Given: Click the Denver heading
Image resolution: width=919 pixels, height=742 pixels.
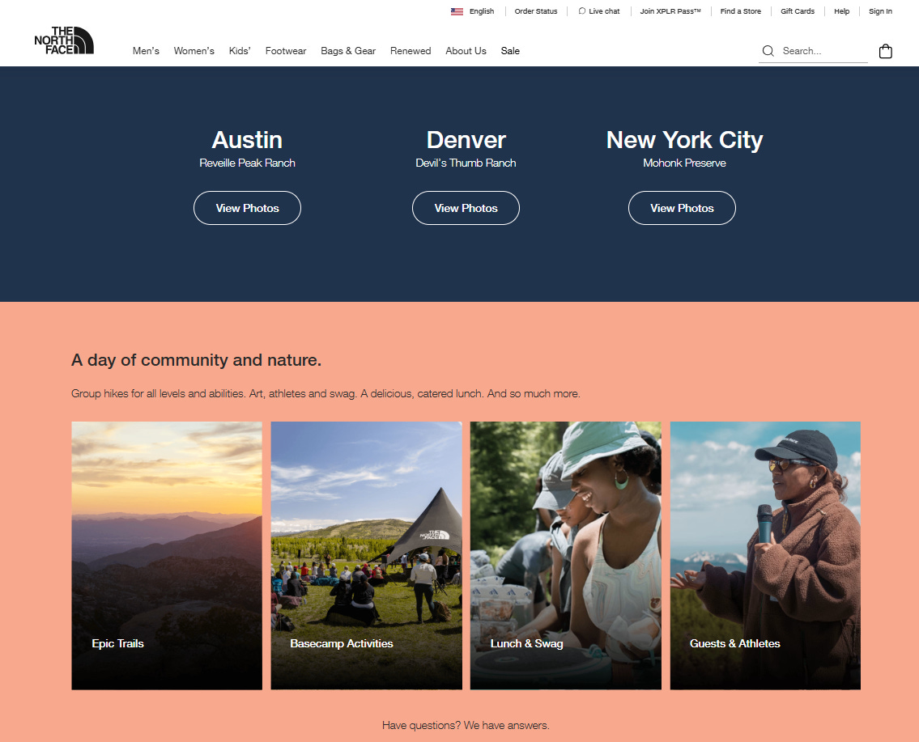Looking at the screenshot, I should click(x=466, y=140).
